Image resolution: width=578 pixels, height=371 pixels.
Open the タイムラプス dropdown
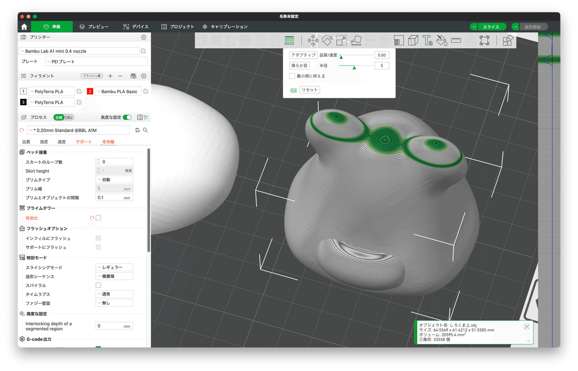(114, 294)
